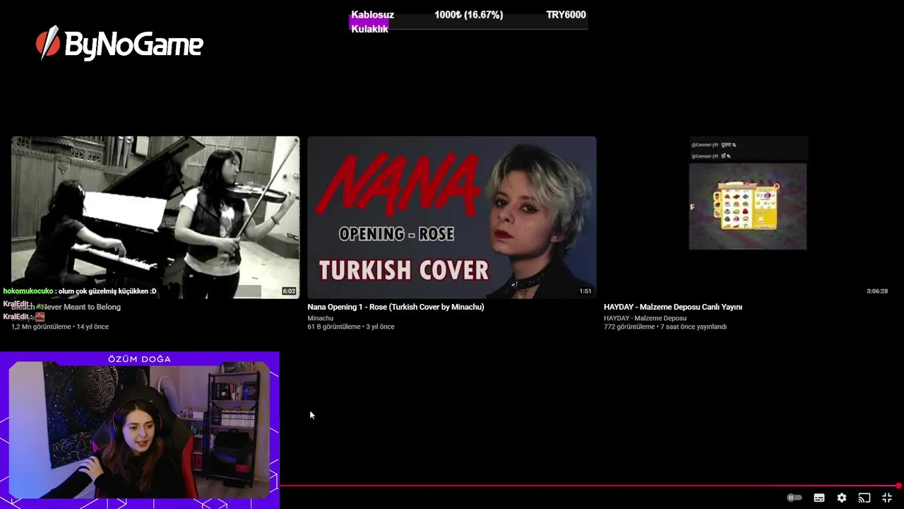The width and height of the screenshot is (904, 509).
Task: Open title "HAYDAY - Malzeme Deposu Canlı Yayını"
Action: (x=673, y=307)
